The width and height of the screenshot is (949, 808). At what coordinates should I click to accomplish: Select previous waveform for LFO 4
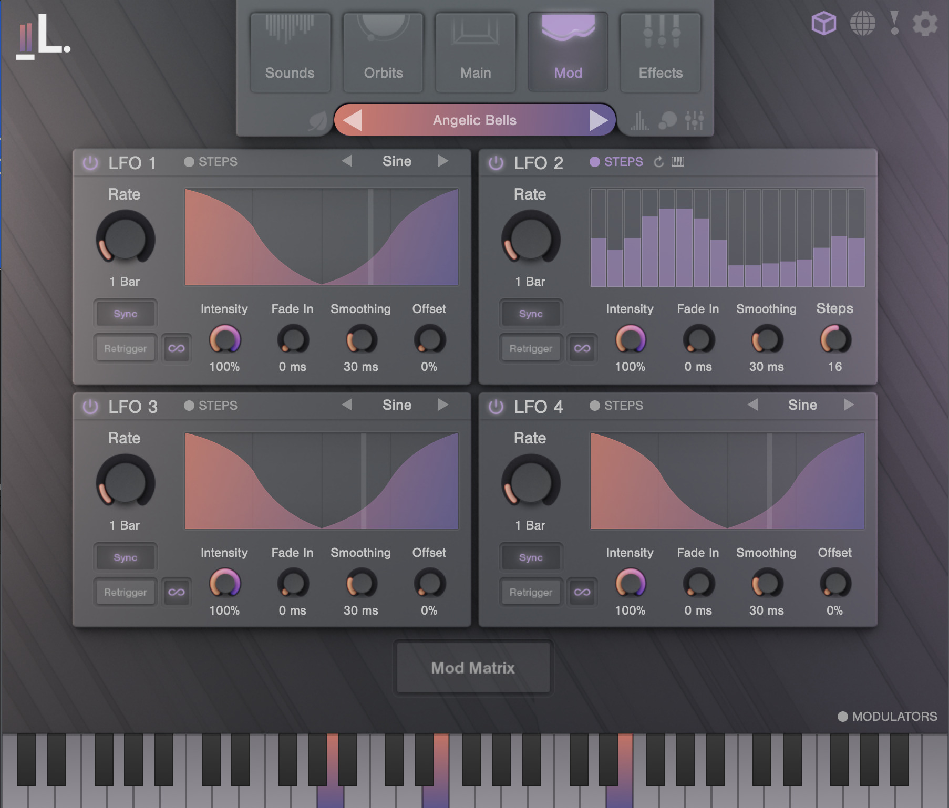pos(752,405)
